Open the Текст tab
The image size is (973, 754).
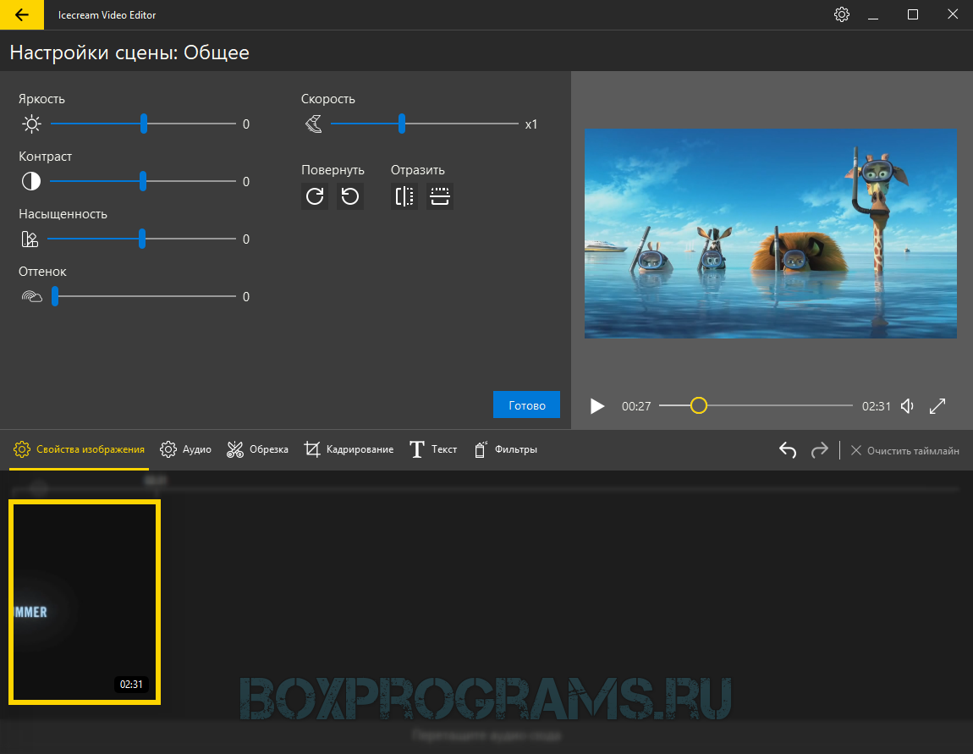[x=433, y=449]
